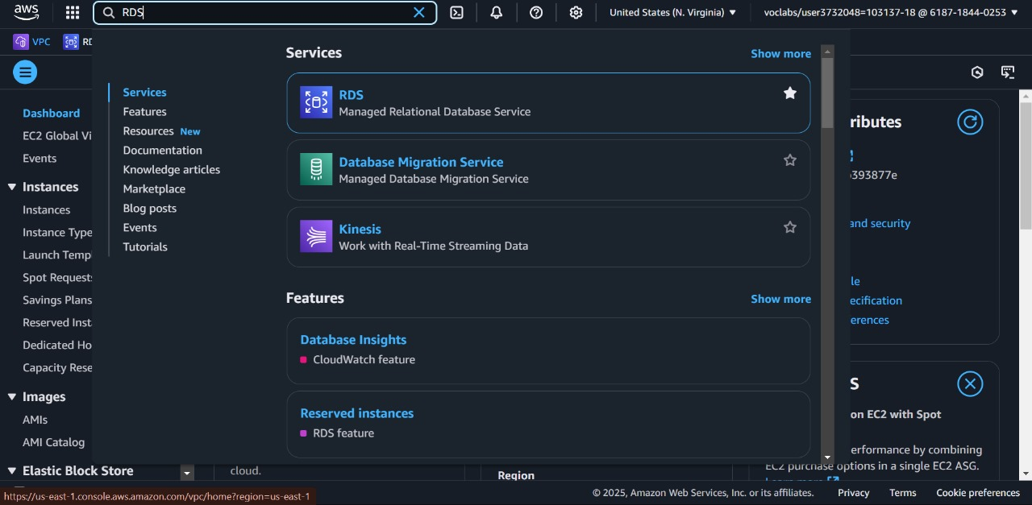Open the AWS services grid menu
This screenshot has width=1032, height=505.
click(x=73, y=12)
